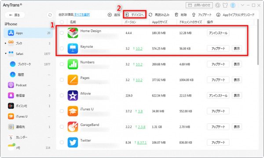
Task: Open the Appライブラリにダウンロード download icon
Action: (218, 15)
